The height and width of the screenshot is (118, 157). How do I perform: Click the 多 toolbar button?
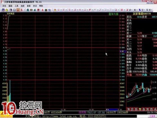pyautogui.click(x=130, y=10)
